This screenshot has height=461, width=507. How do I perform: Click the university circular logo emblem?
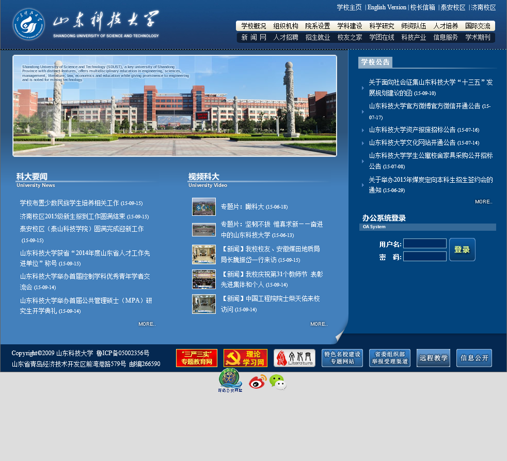pyautogui.click(x=29, y=25)
